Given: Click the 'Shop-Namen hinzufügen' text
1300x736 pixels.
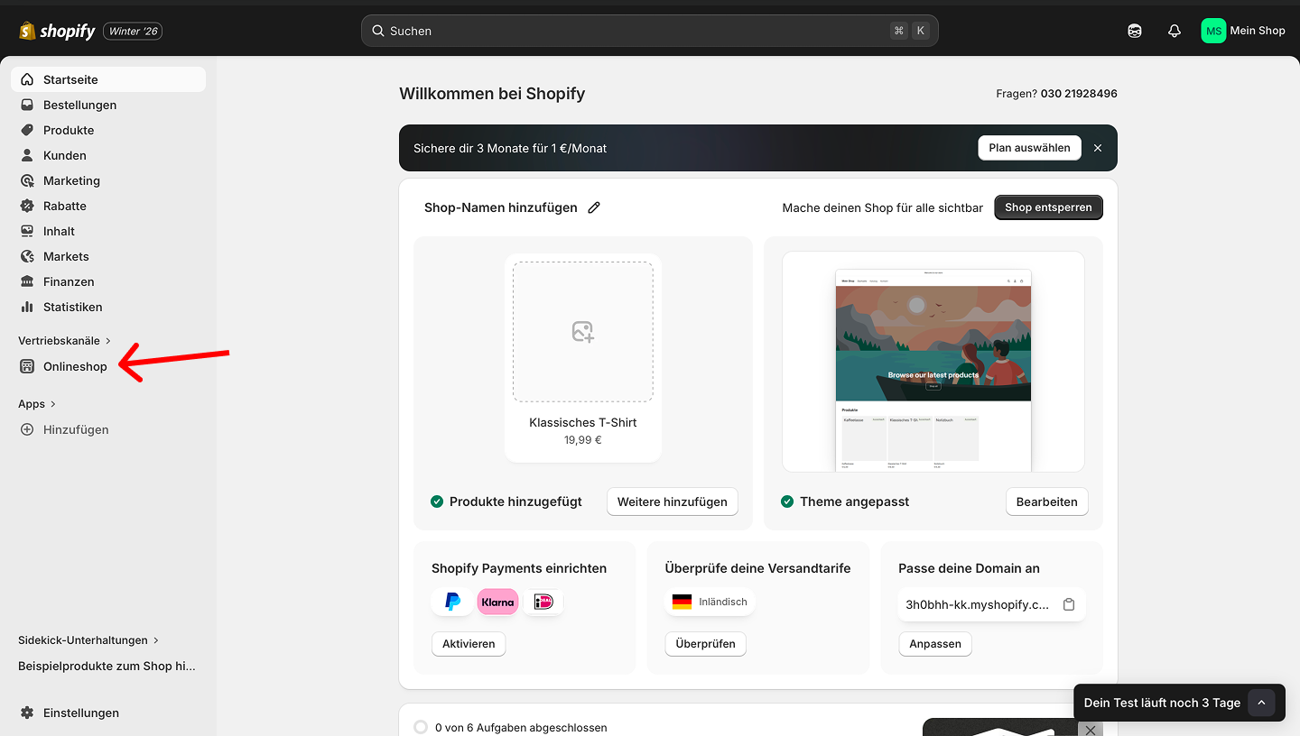Looking at the screenshot, I should pyautogui.click(x=501, y=207).
